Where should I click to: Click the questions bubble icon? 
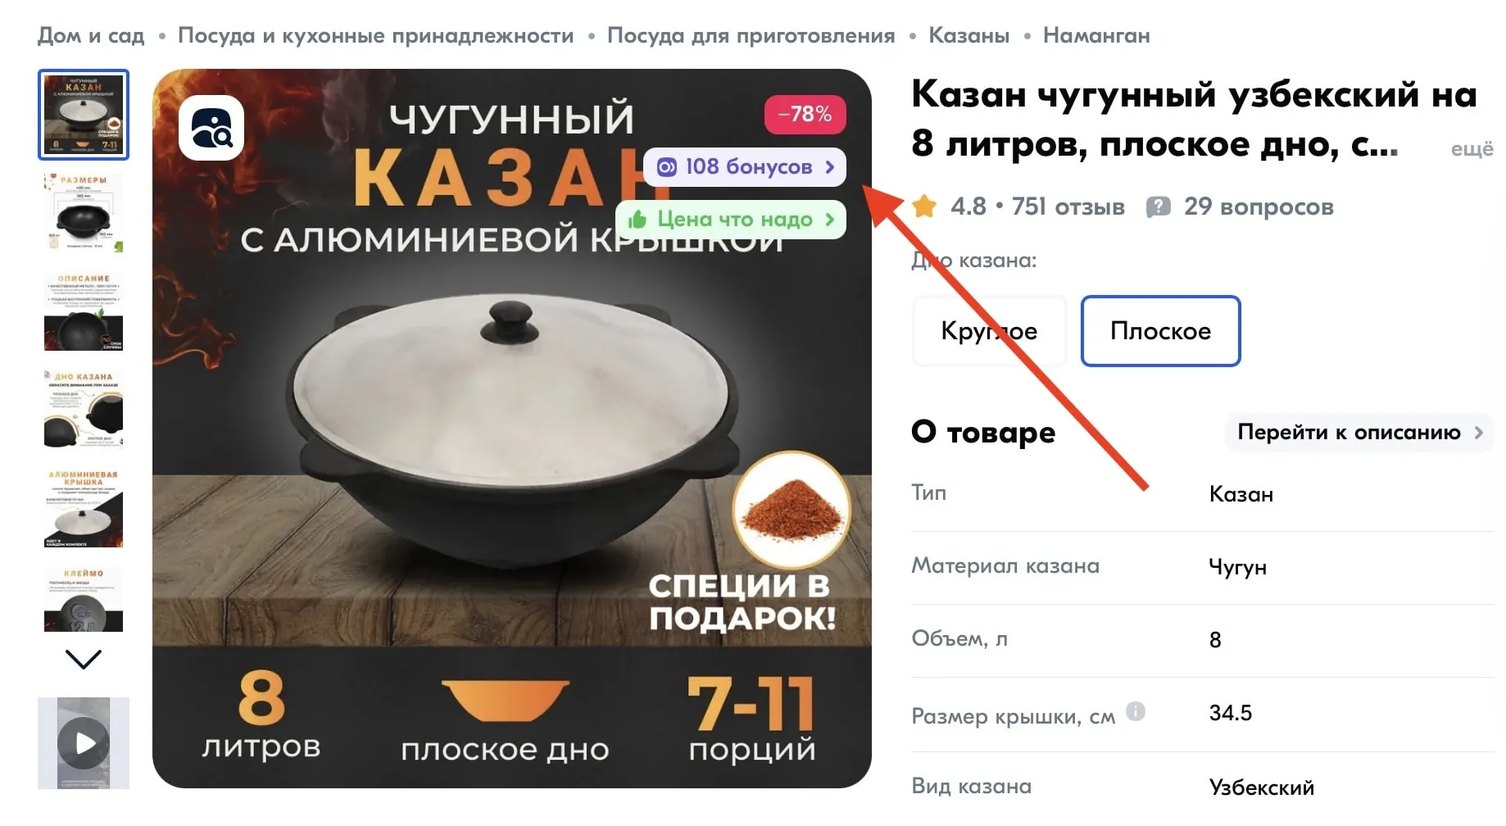point(1158,206)
